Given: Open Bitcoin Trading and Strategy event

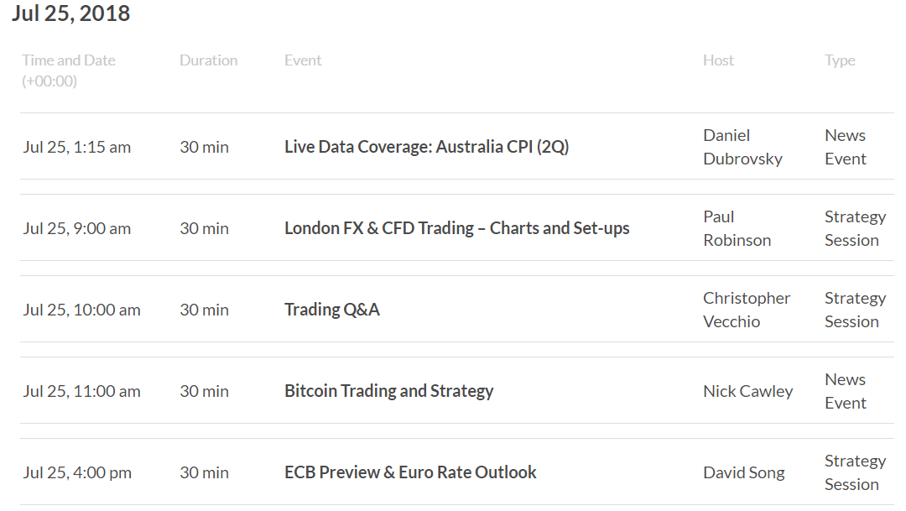Looking at the screenshot, I should (x=389, y=391).
